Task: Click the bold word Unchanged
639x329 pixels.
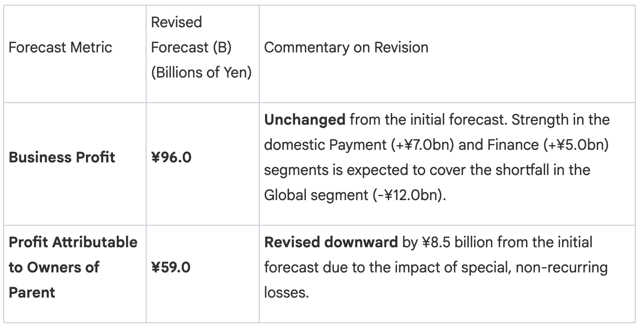Action: (304, 120)
